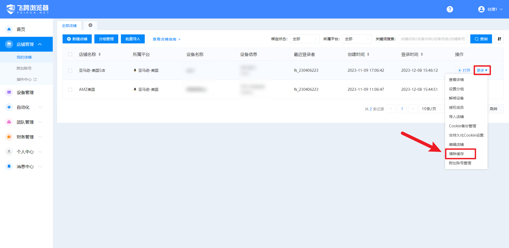Click the user avatar icon
Image resolution: width=509 pixels, height=248 pixels.
point(481,9)
